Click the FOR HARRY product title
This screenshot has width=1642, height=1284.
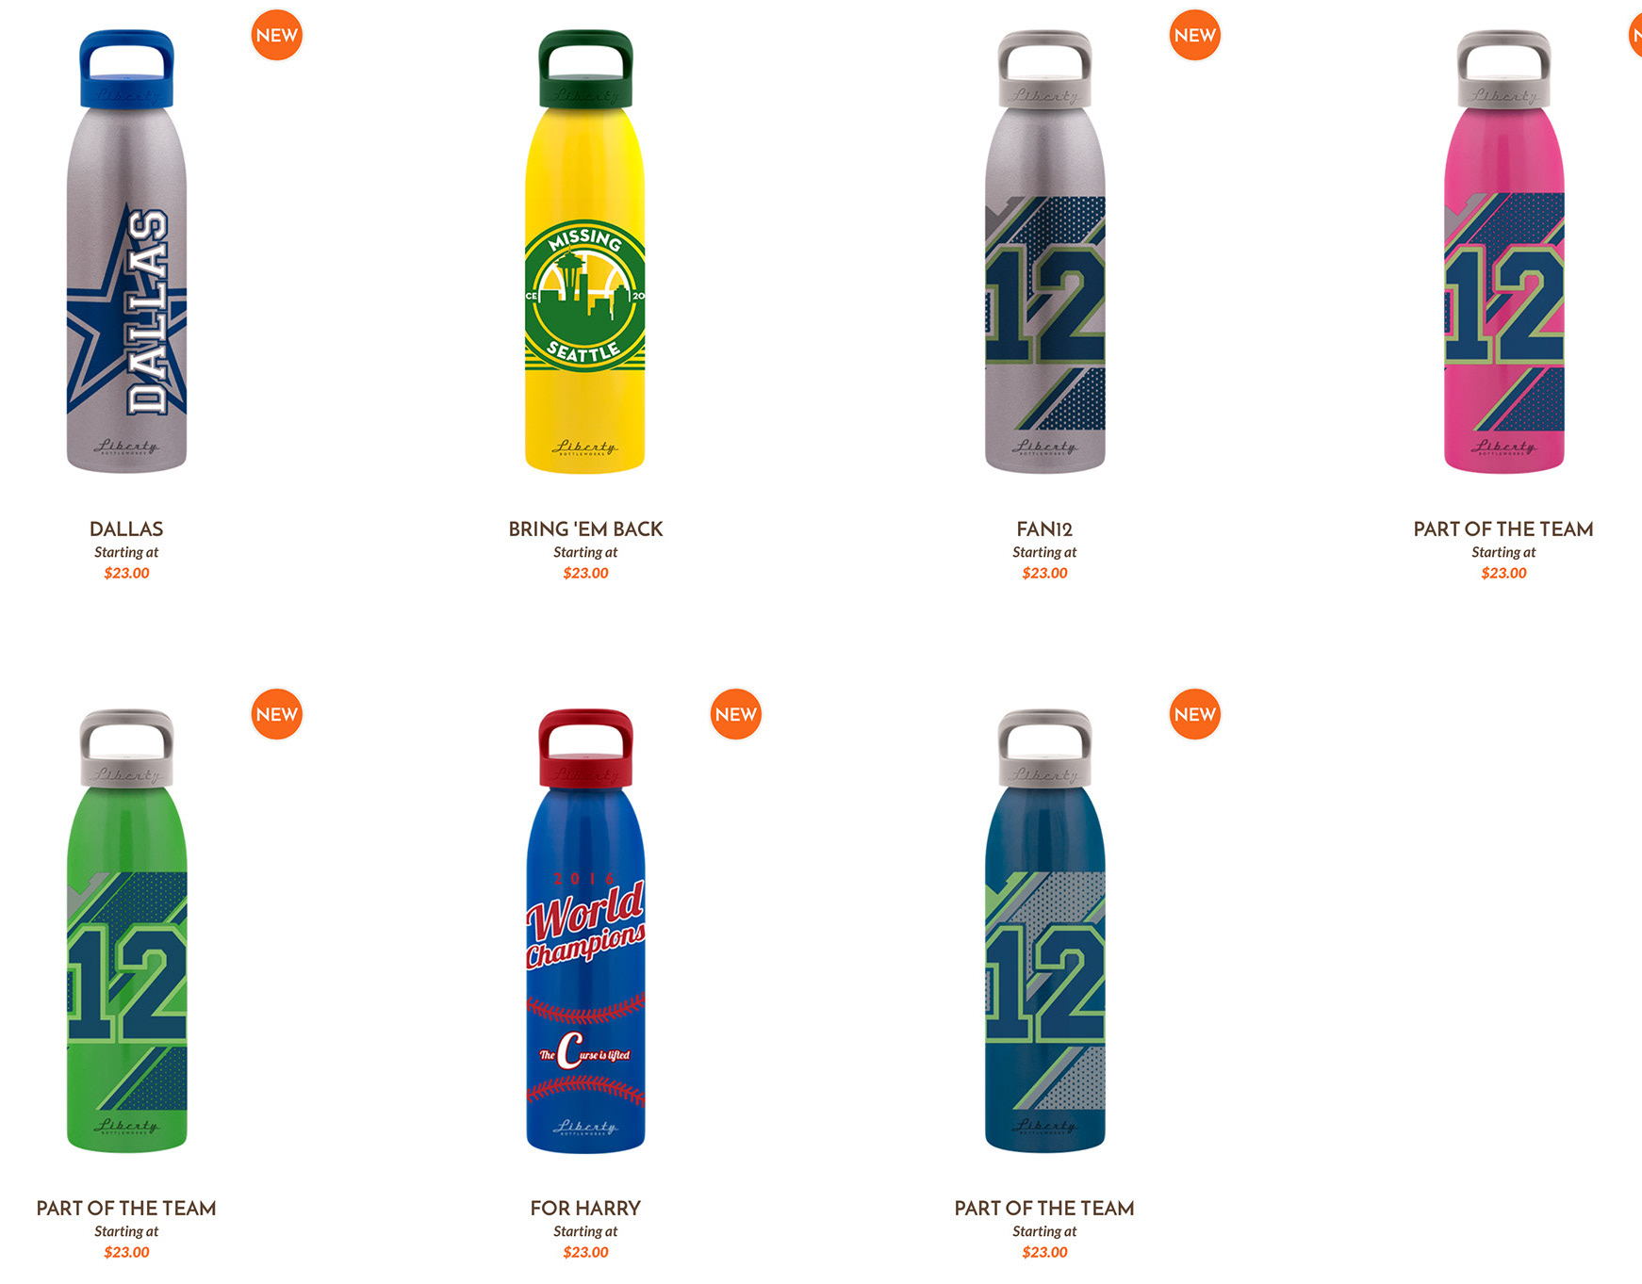click(x=585, y=1209)
